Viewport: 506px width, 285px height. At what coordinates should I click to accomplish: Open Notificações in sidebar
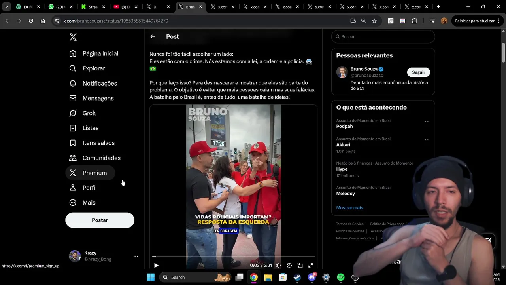coord(93,83)
